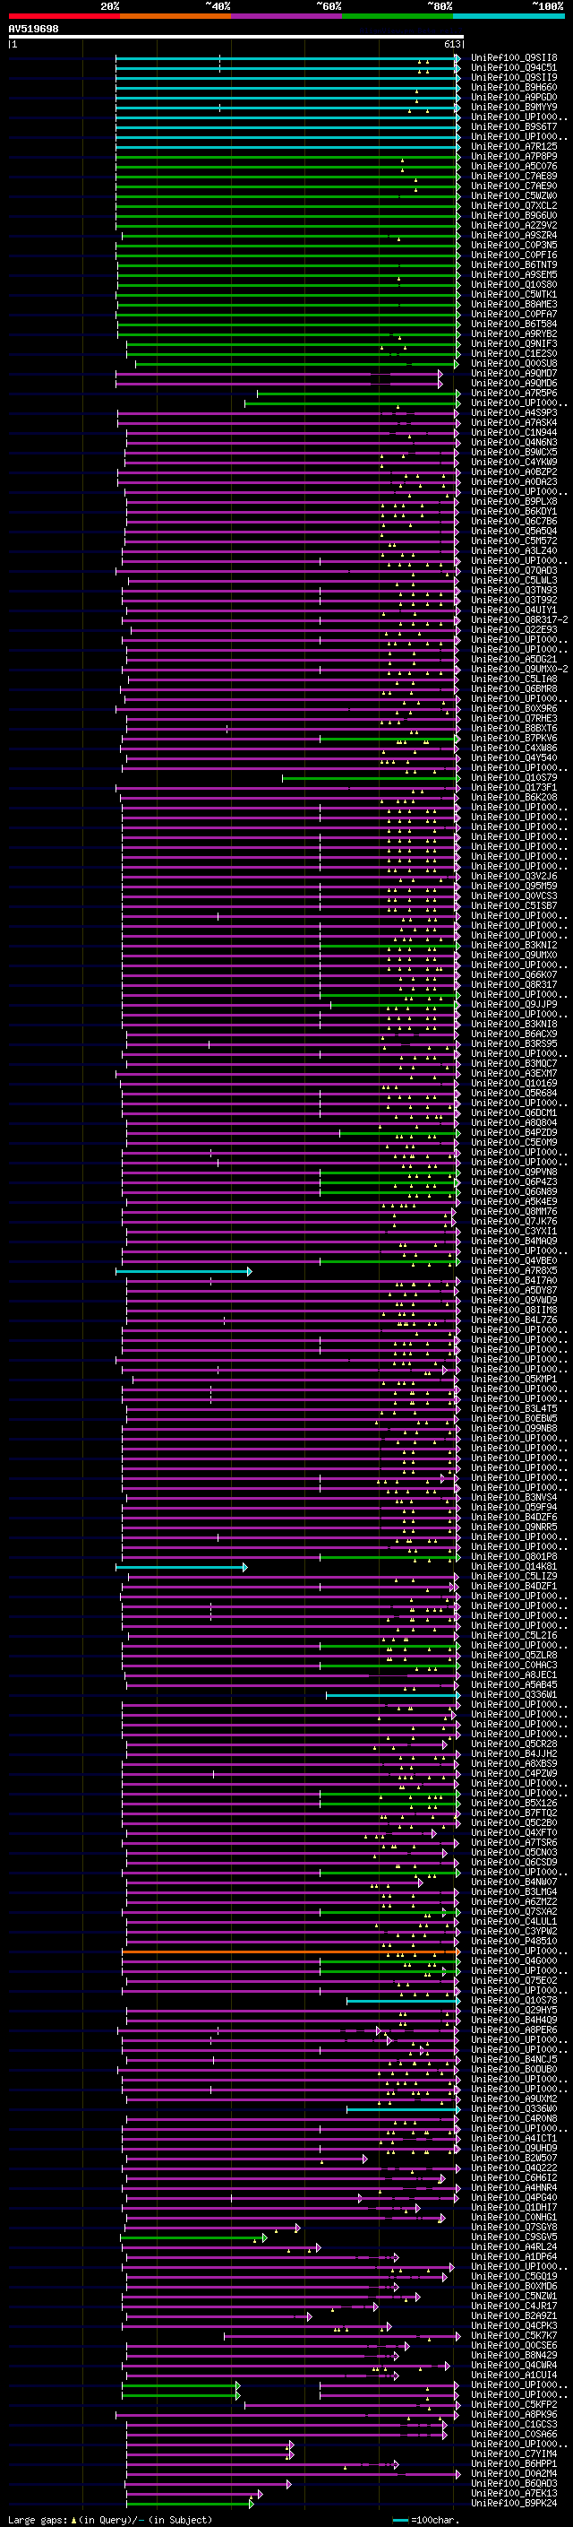The height and width of the screenshot is (2527, 573).
Task: Select hit label UniRef100_B6TNT9
Action: [x=514, y=264]
